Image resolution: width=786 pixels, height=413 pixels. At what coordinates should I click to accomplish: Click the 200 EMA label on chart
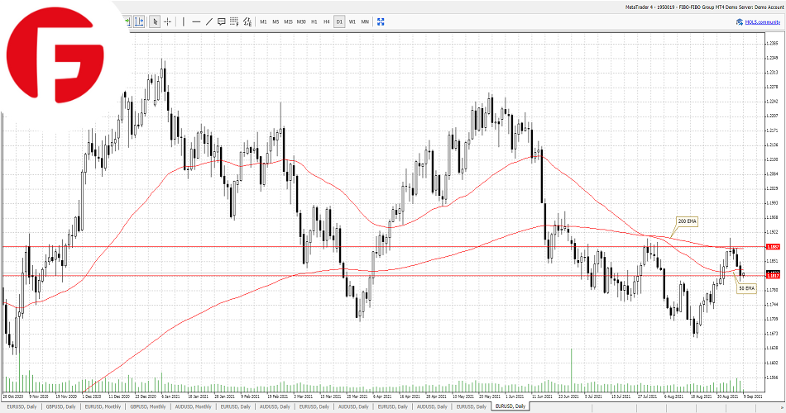click(x=688, y=222)
